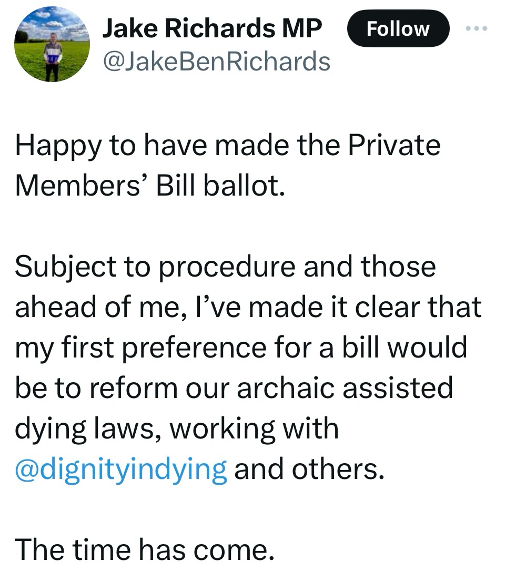Open Jake Richards MP's profile picture
Screen dimensions: 505x572
(x=52, y=45)
